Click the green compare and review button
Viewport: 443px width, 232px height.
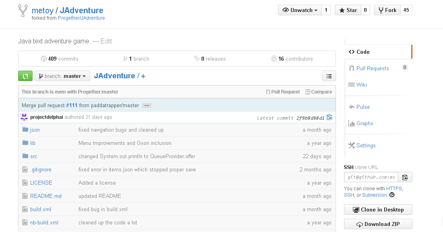click(25, 76)
